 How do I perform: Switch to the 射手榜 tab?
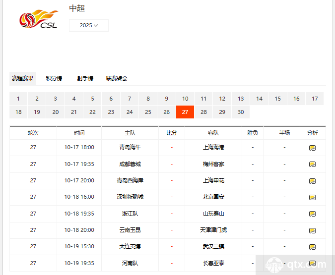coord(85,78)
